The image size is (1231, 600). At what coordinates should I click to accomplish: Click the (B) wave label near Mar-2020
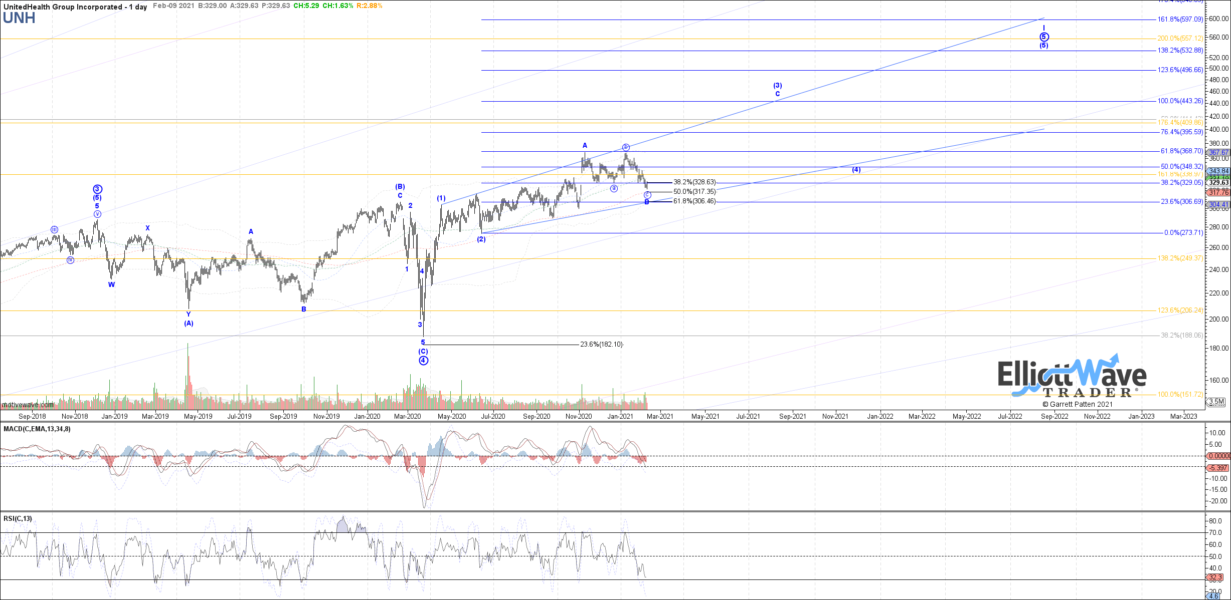tap(400, 187)
